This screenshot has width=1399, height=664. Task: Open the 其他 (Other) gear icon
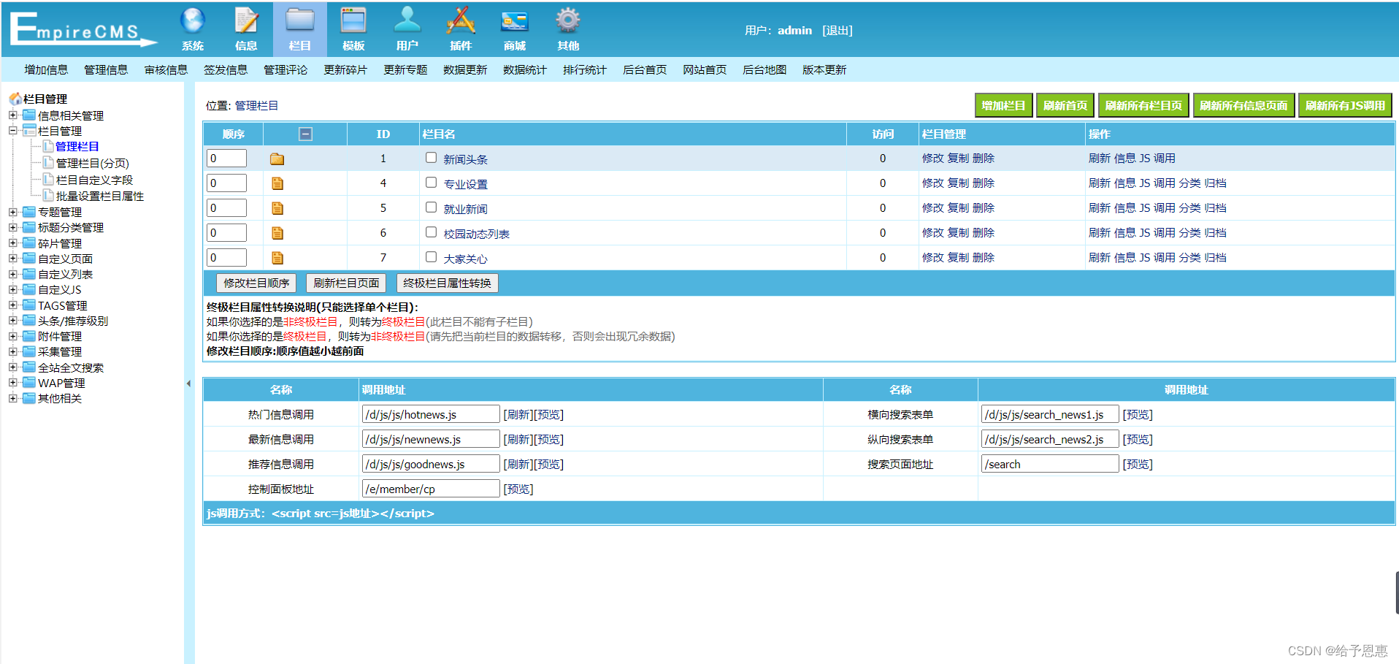pos(568,20)
